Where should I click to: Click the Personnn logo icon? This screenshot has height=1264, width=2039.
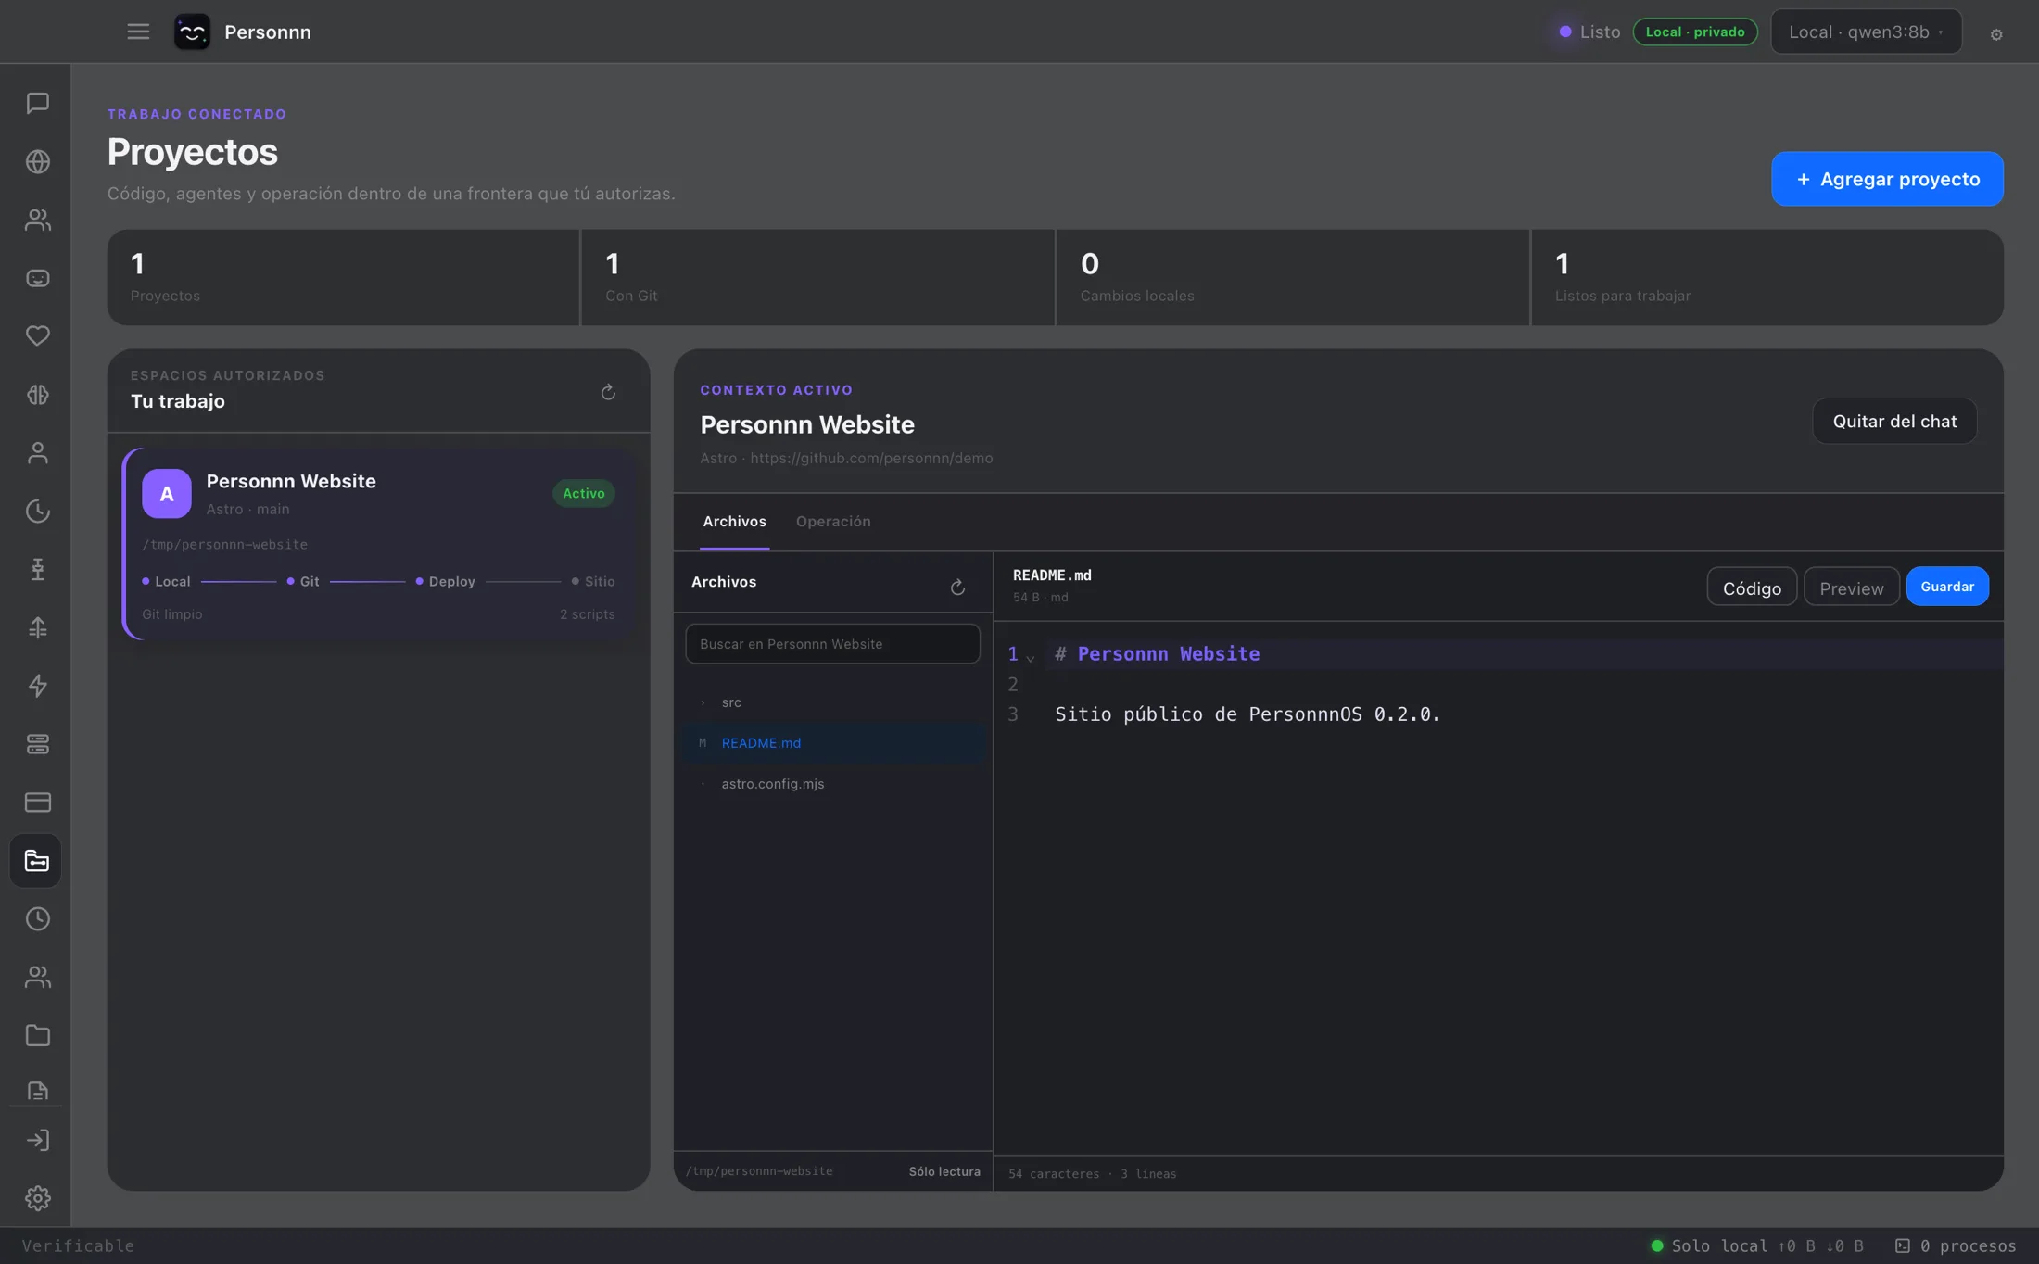(192, 32)
